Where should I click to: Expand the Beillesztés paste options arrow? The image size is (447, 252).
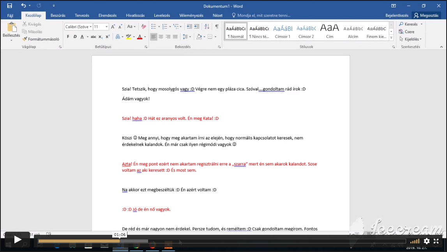tap(11, 41)
